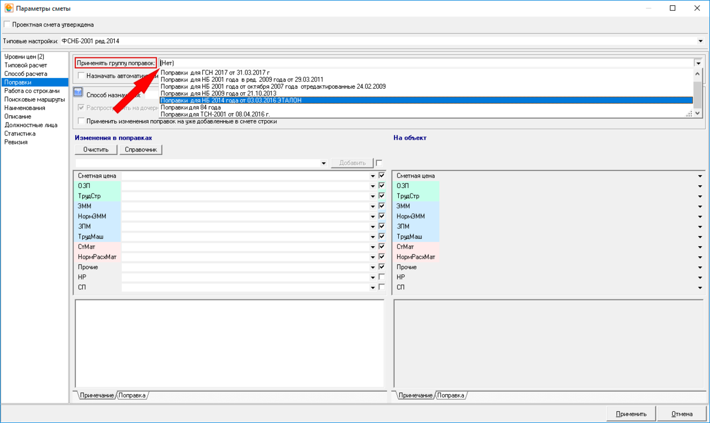Maximize the Параметры сметы window

672,8
